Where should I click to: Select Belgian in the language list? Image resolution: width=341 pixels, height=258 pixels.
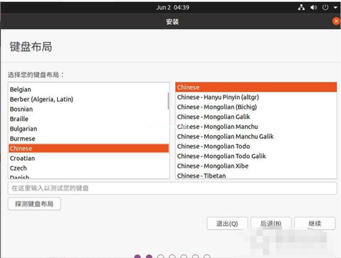21,90
